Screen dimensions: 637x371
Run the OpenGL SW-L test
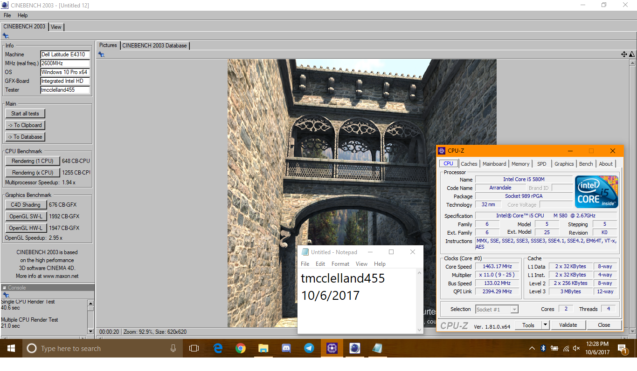coord(26,216)
